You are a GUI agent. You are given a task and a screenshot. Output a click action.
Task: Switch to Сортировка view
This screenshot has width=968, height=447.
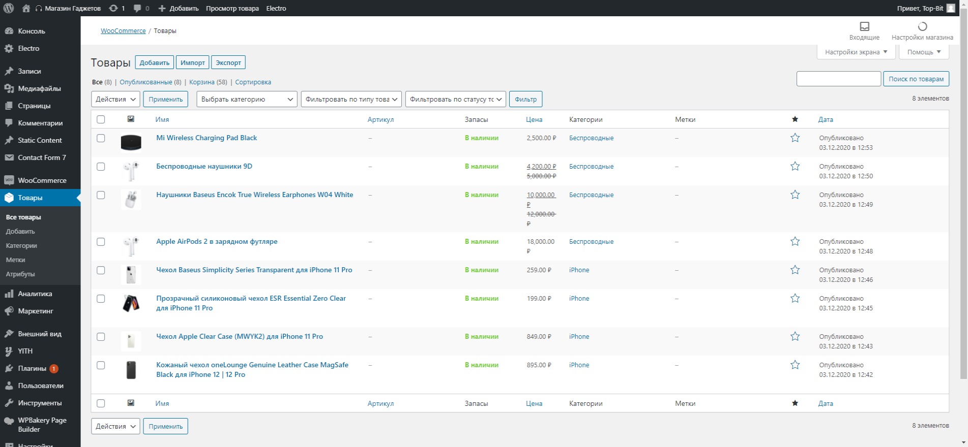click(253, 82)
